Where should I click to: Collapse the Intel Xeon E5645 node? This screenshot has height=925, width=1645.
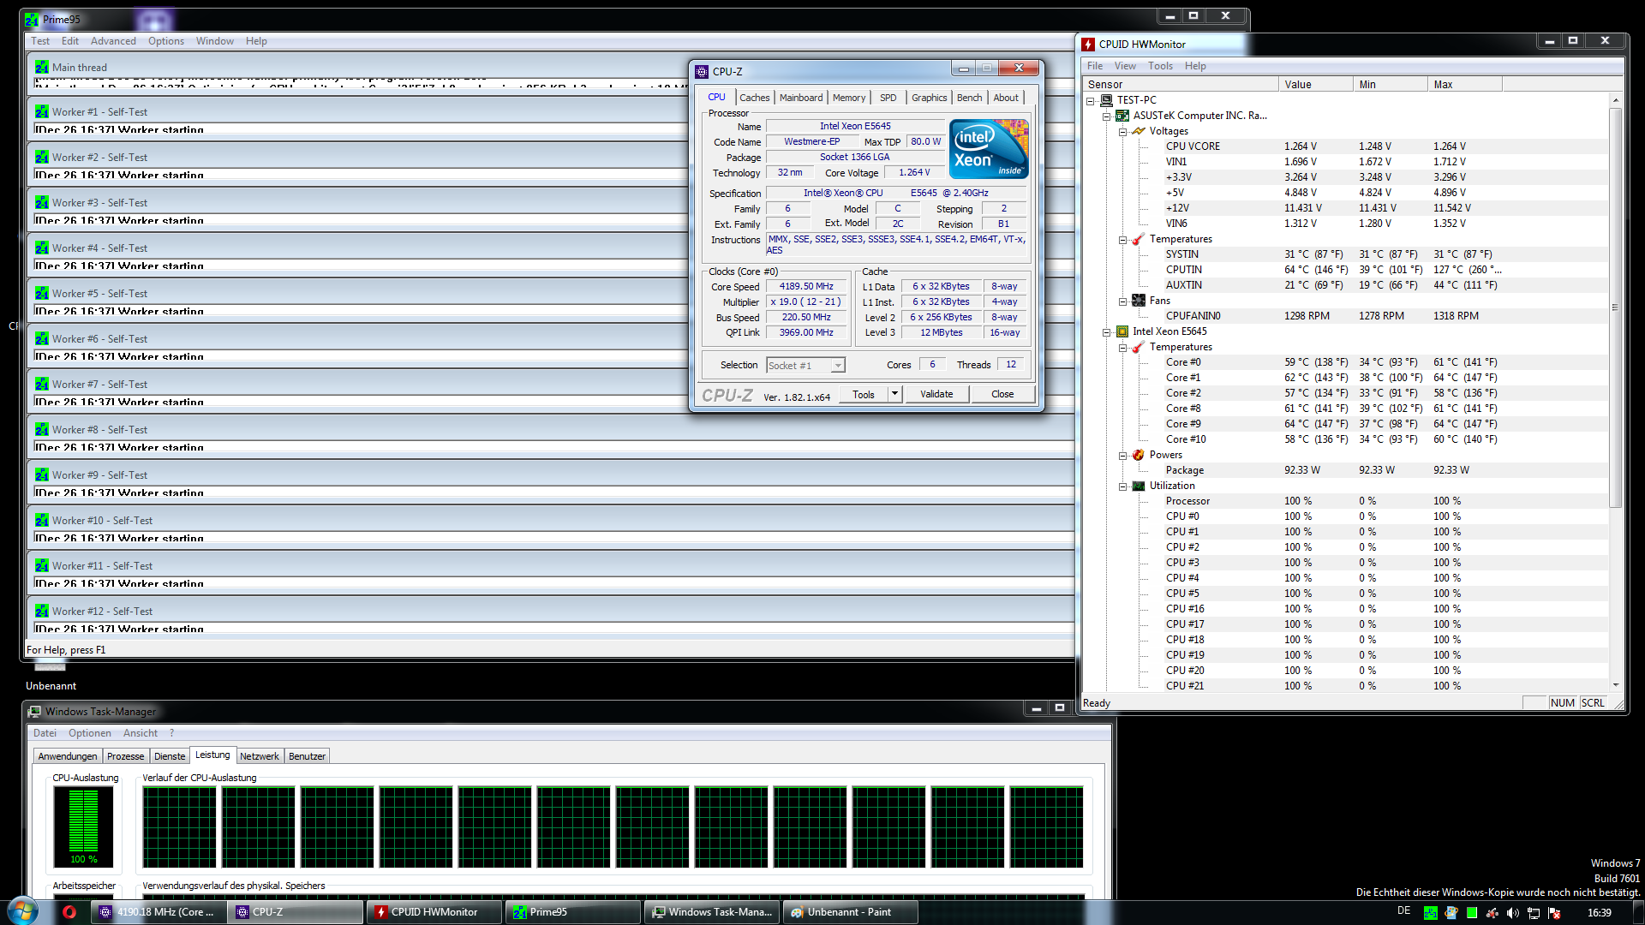pos(1106,331)
